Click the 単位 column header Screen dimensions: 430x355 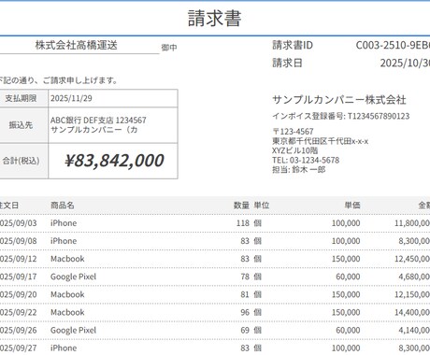pos(262,206)
